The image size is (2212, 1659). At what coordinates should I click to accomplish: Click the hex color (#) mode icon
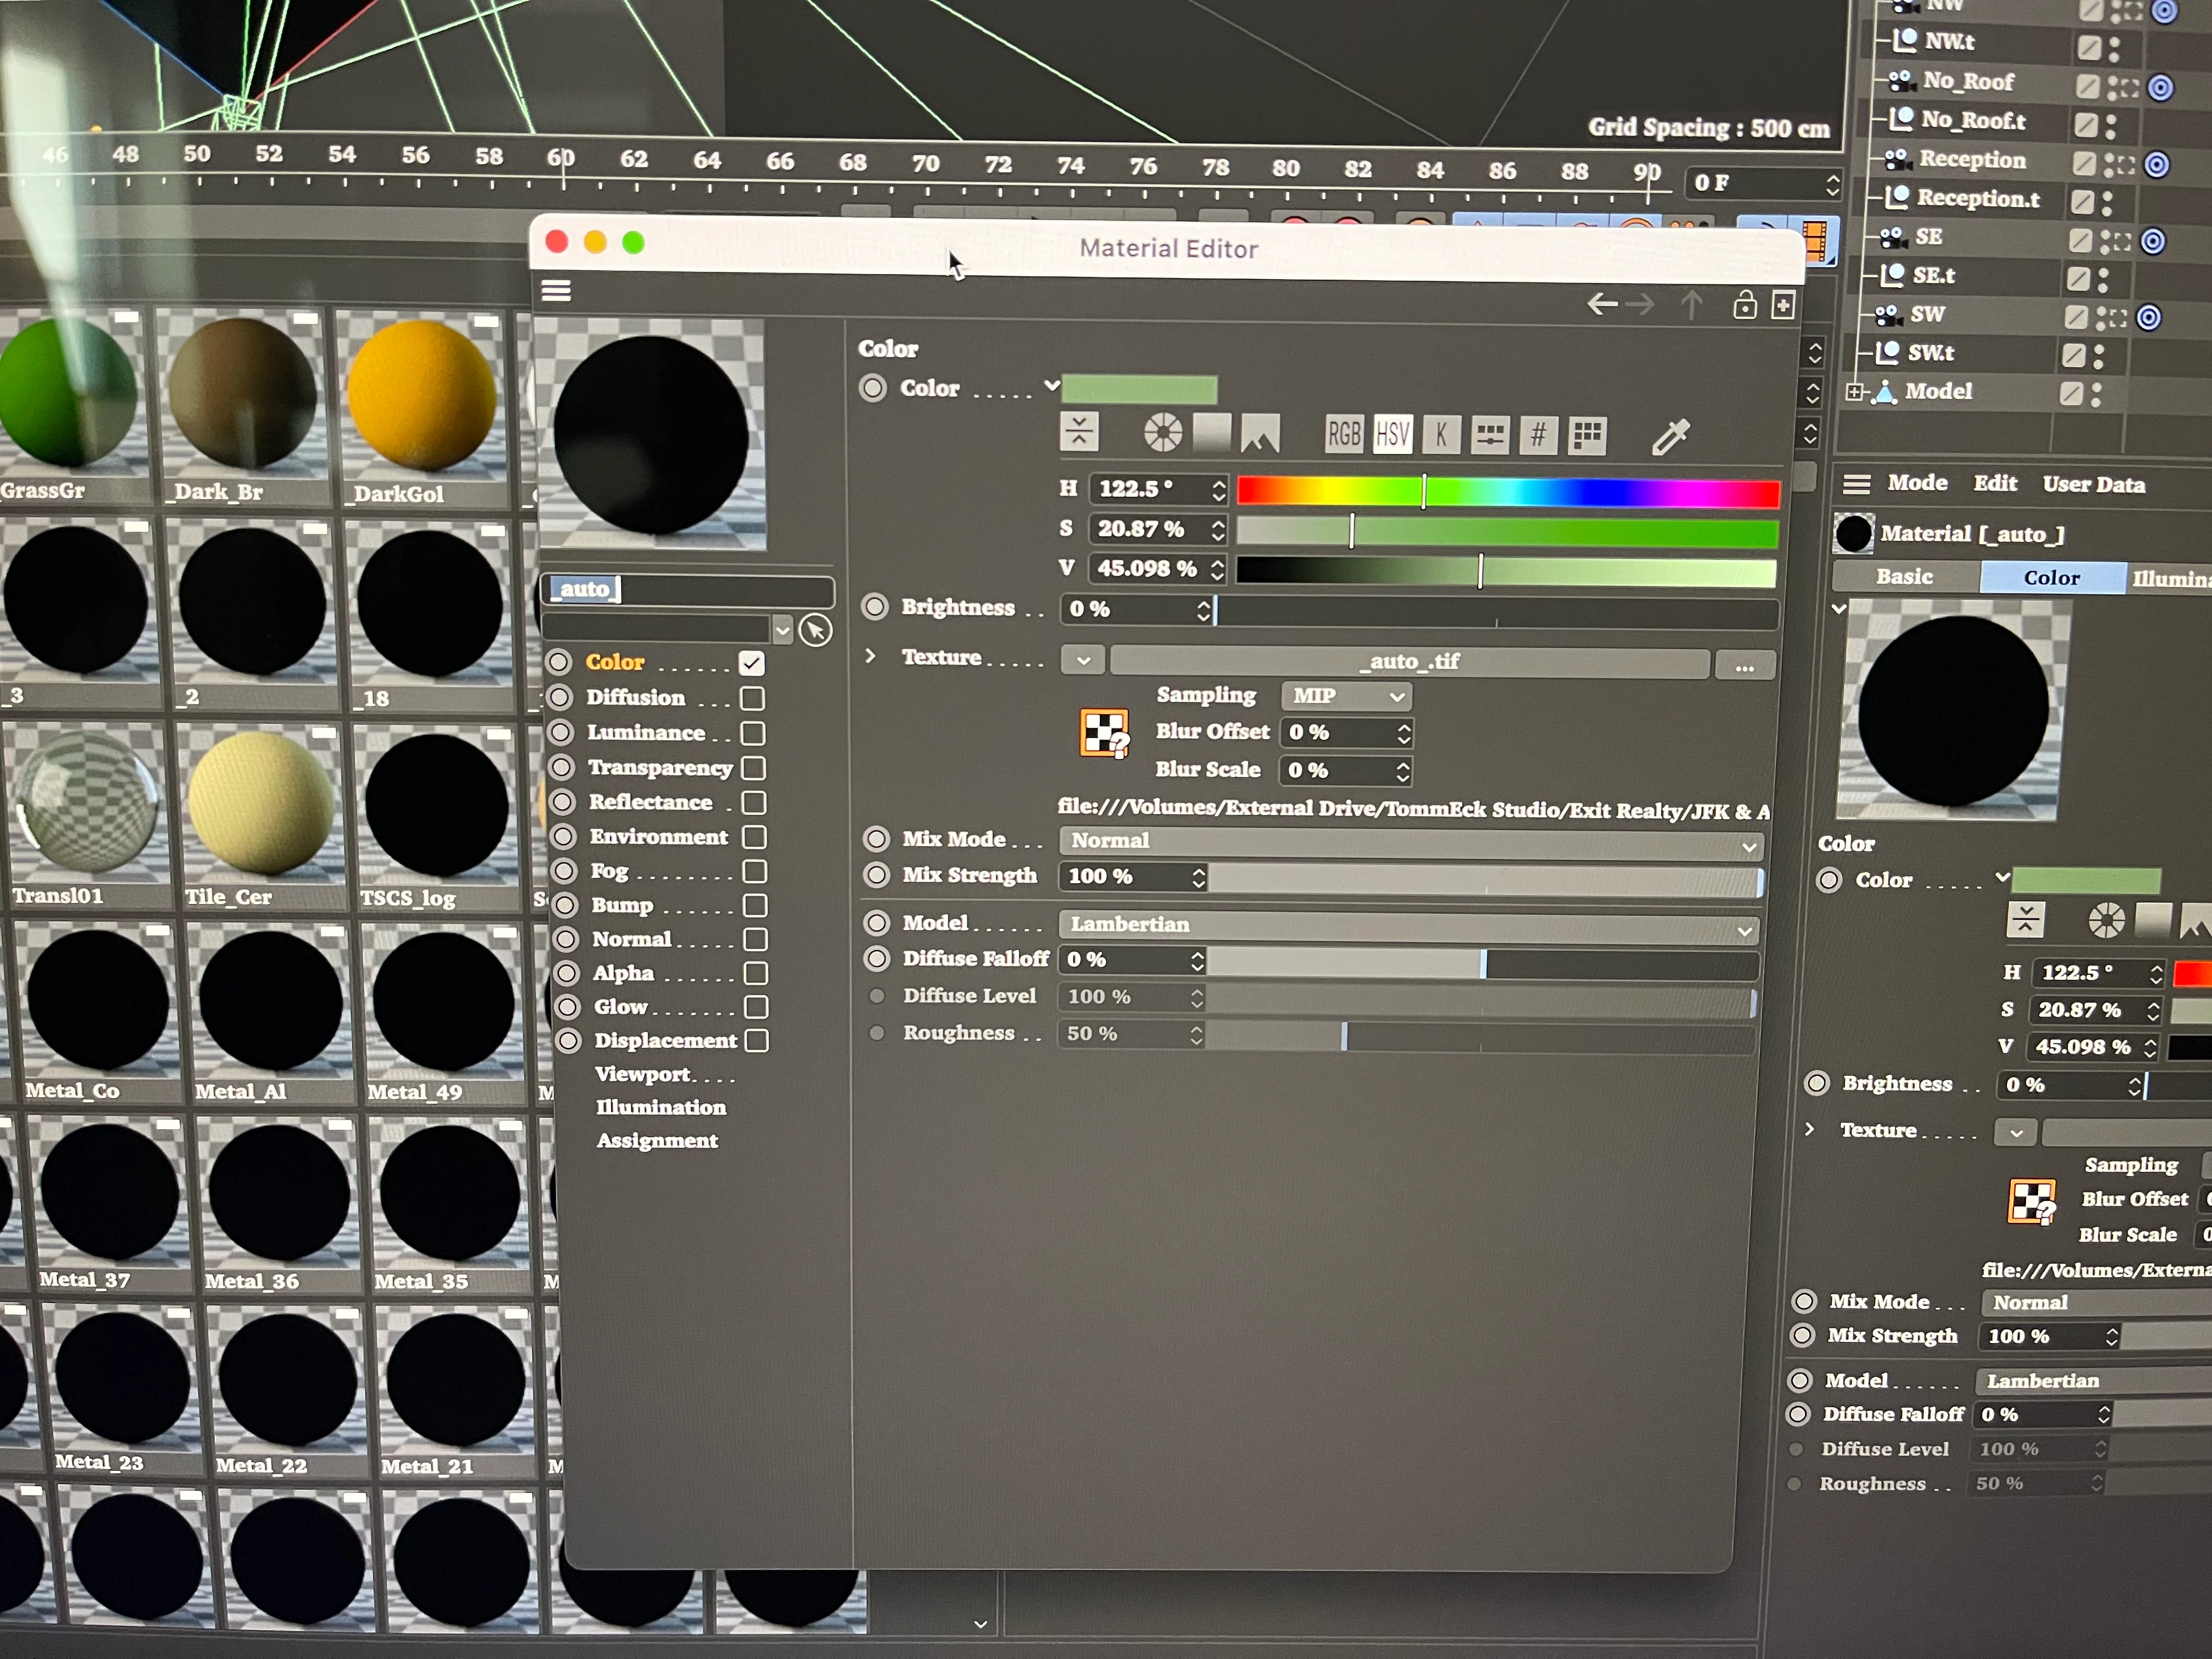(x=1538, y=436)
